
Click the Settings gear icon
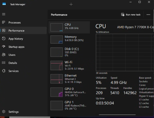point(4,112)
